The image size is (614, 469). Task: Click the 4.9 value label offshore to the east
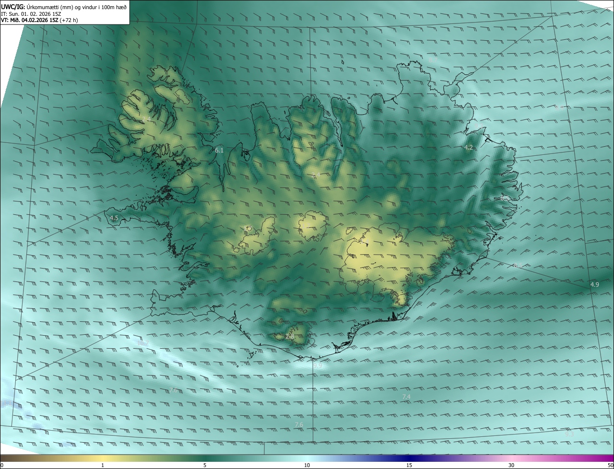pyautogui.click(x=594, y=285)
